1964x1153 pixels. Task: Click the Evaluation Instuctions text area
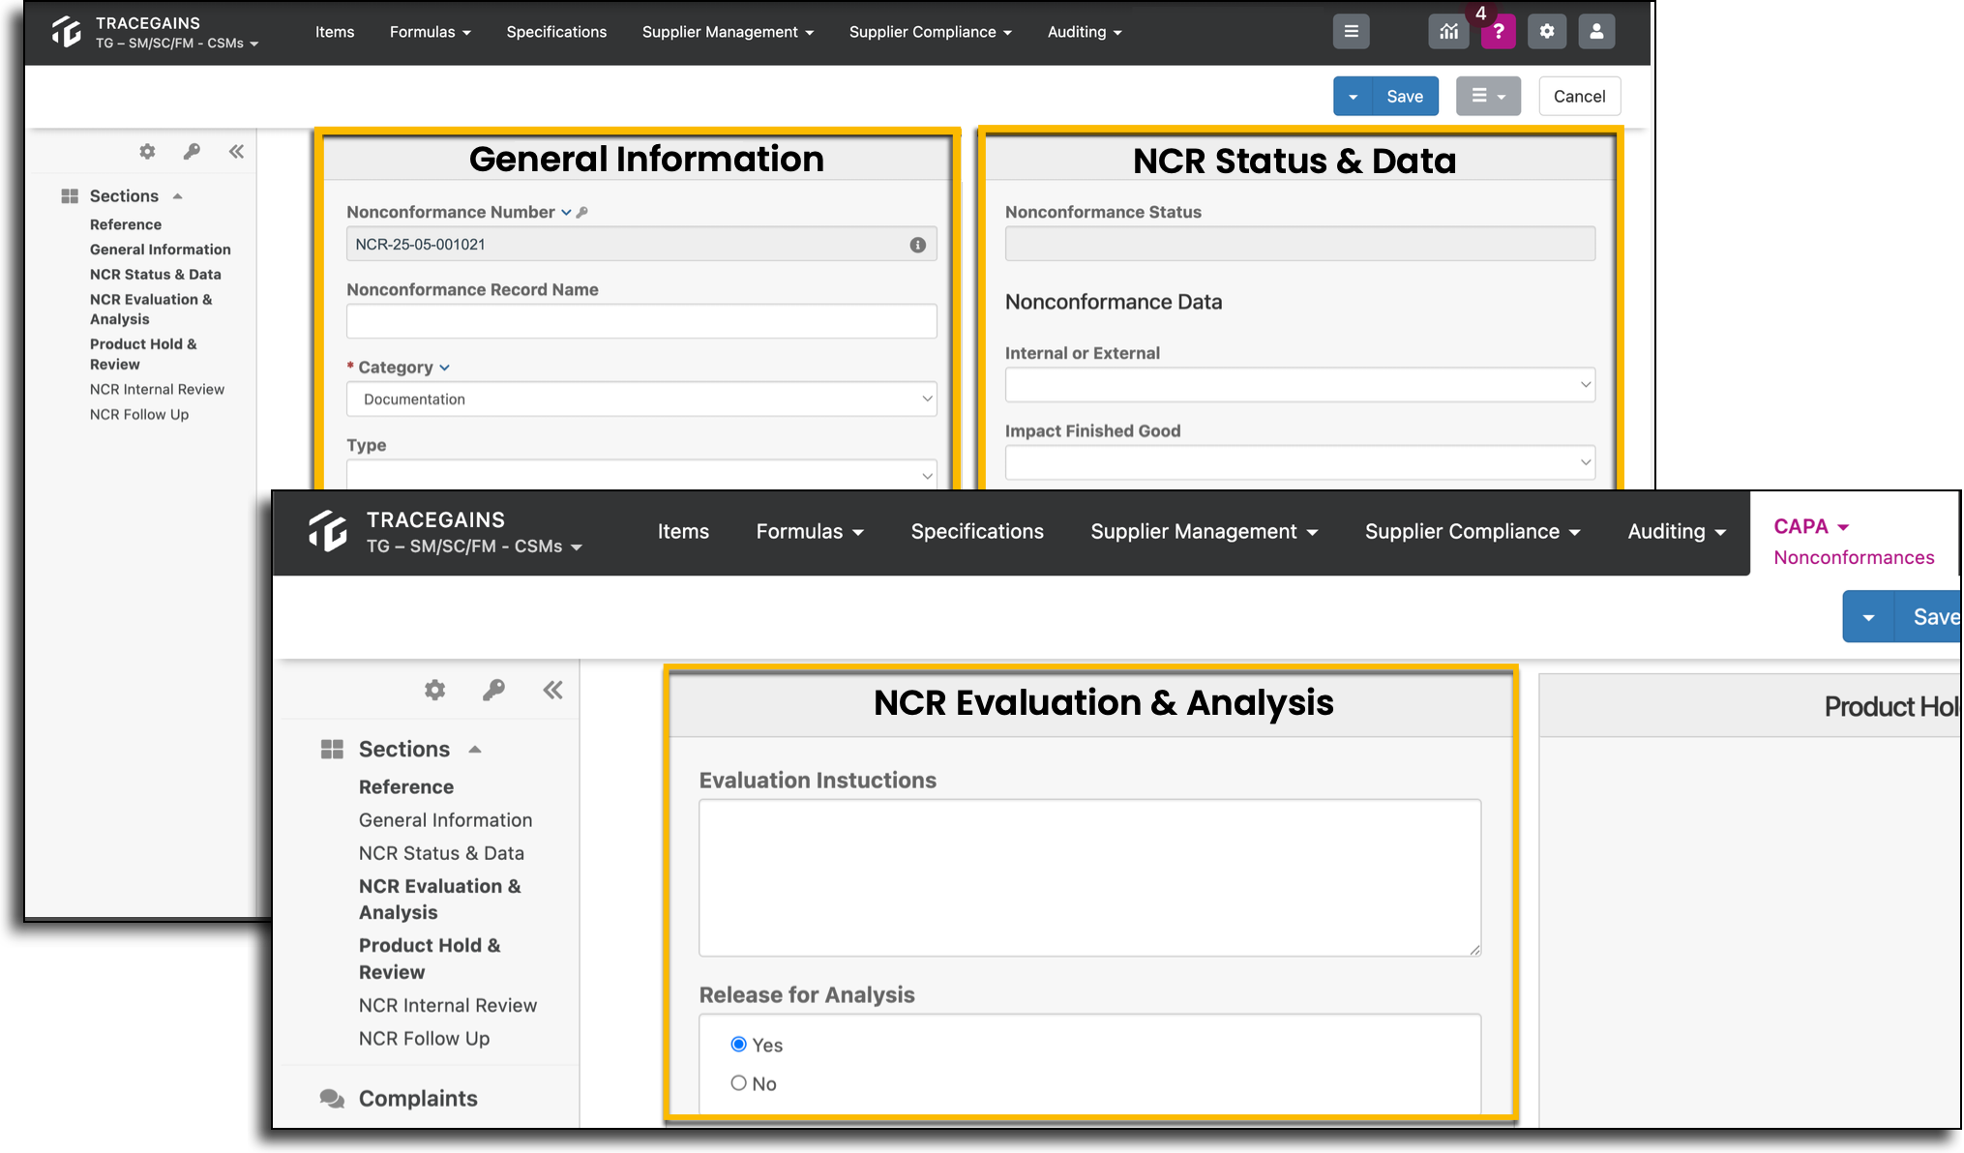[1089, 877]
